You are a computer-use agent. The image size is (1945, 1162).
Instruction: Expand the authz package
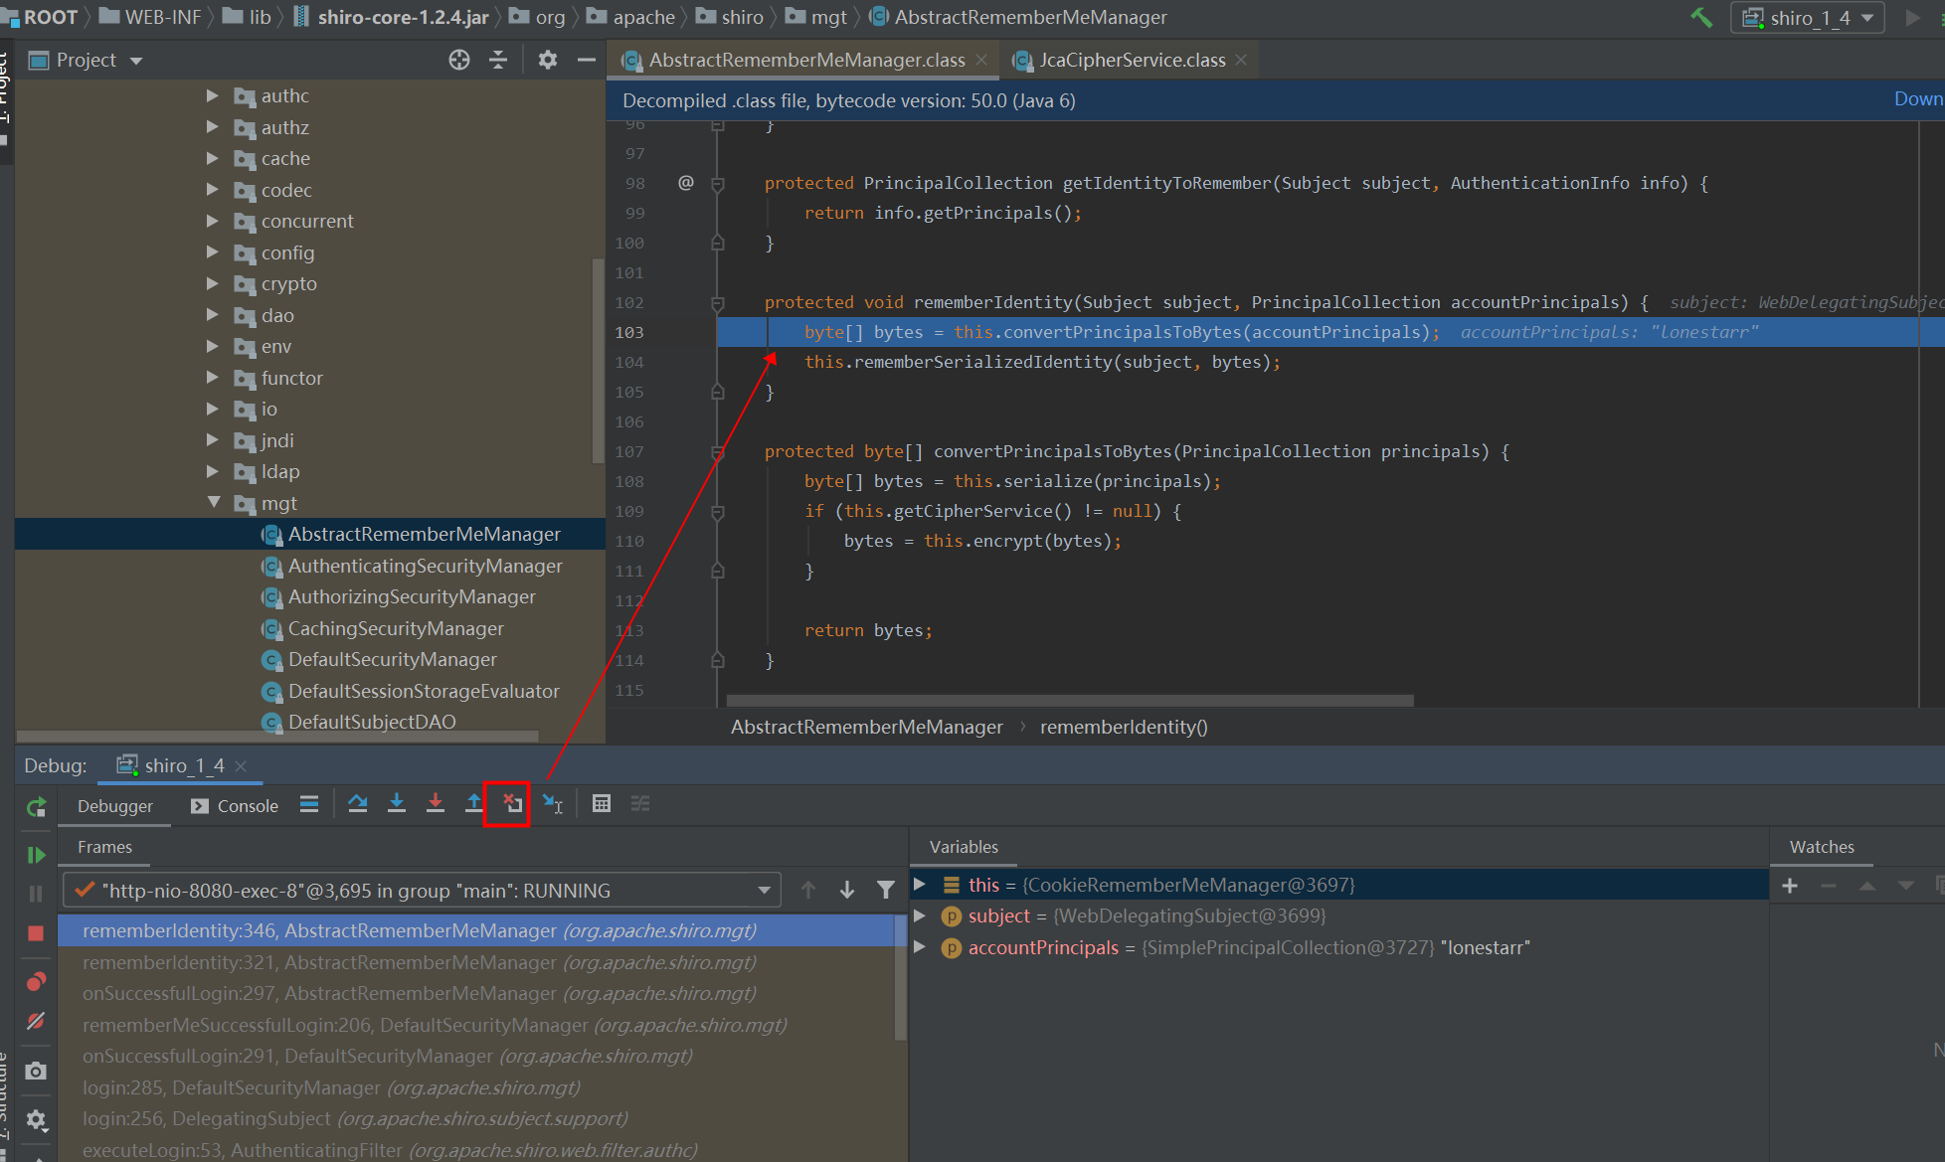212,127
